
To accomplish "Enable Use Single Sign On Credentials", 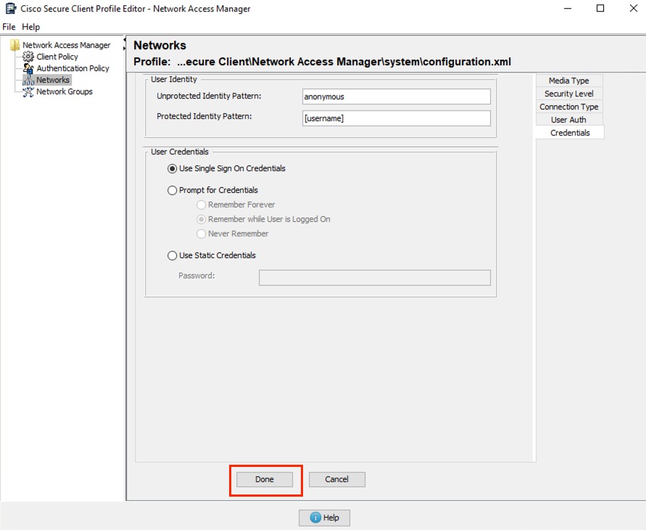I will (173, 168).
